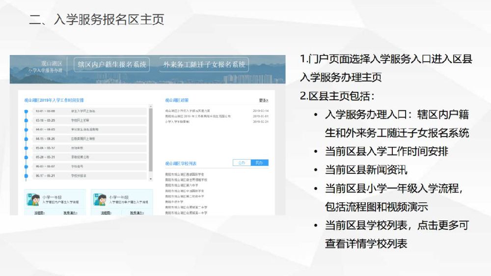
Task: Click text 1.门户页面选择入学服务入口进入区县
Action: pyautogui.click(x=386, y=59)
